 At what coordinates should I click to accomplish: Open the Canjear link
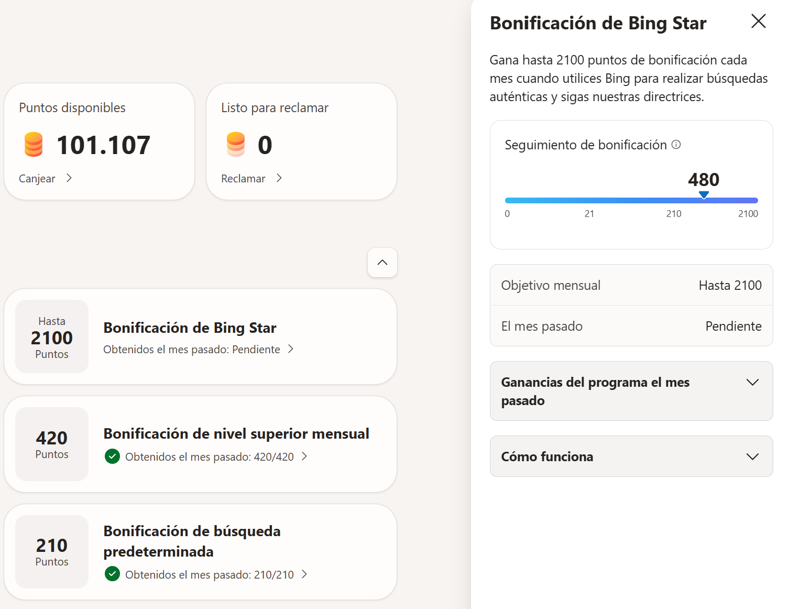pyautogui.click(x=46, y=179)
